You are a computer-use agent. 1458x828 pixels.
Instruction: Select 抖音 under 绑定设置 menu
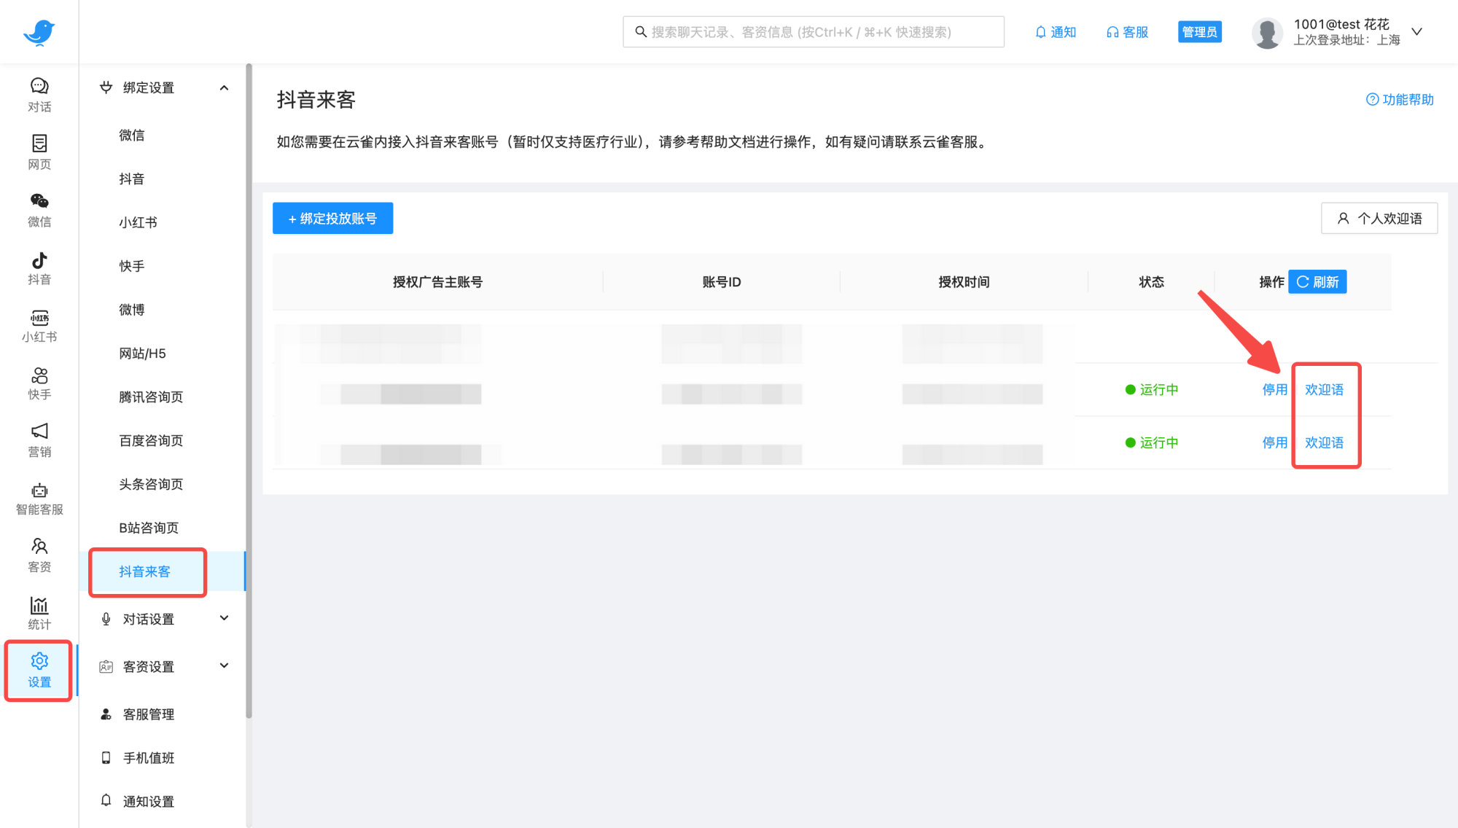tap(132, 179)
